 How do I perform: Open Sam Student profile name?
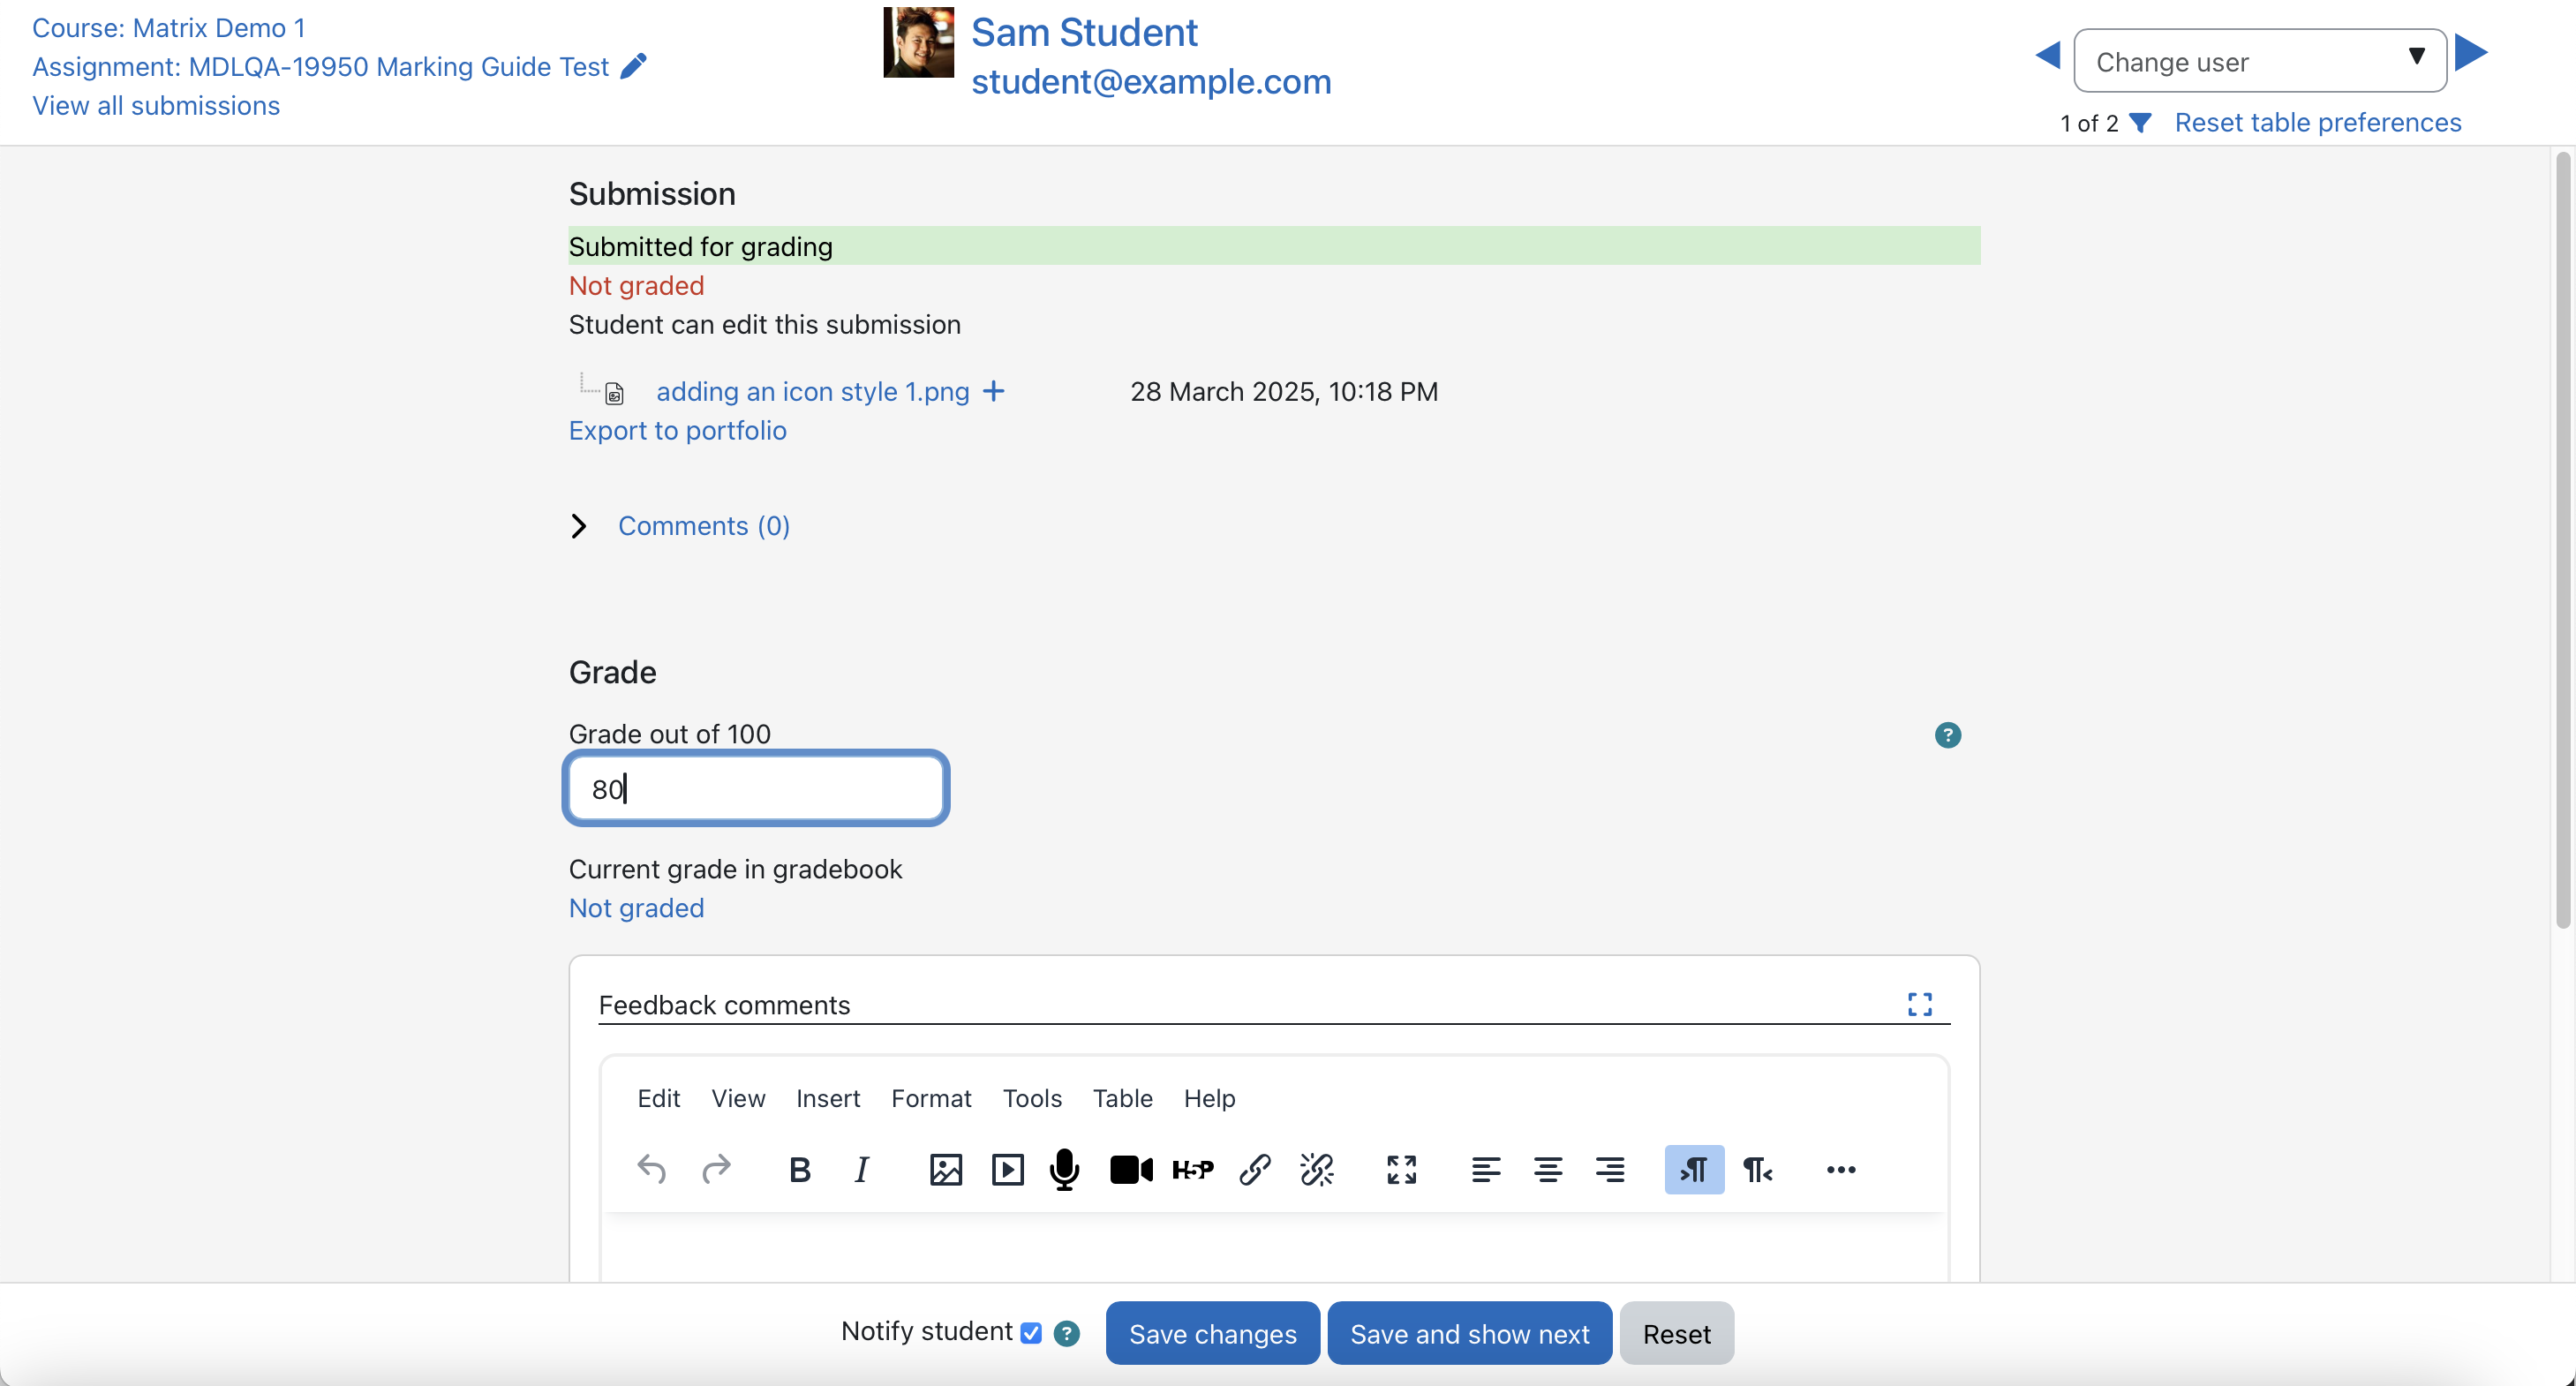[1084, 33]
